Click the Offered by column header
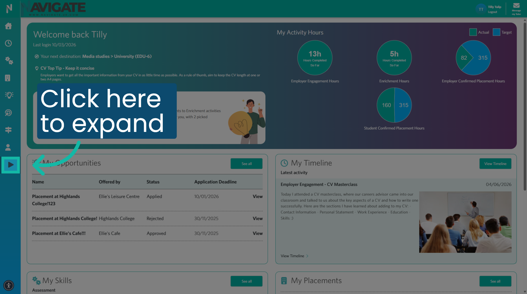 (x=110, y=182)
